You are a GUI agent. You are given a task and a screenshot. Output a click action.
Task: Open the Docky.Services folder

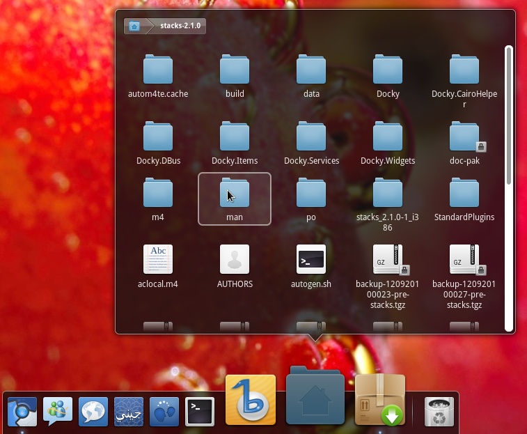(311, 144)
